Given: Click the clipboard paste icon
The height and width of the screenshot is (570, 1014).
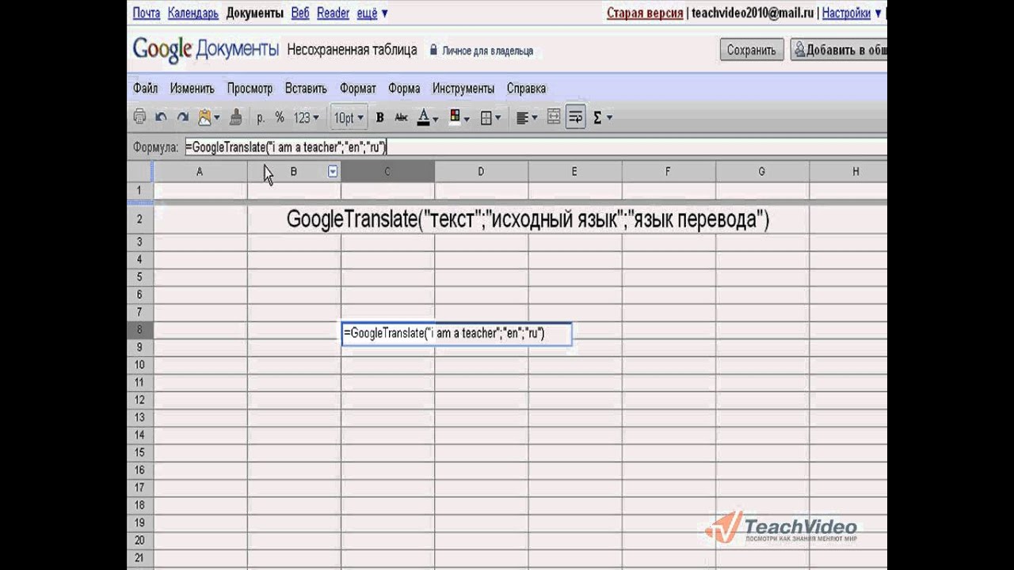Looking at the screenshot, I should pos(208,117).
